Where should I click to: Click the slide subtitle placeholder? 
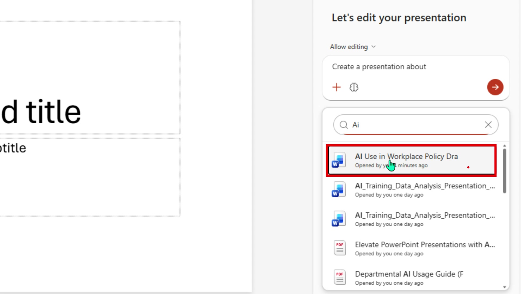tap(90, 177)
